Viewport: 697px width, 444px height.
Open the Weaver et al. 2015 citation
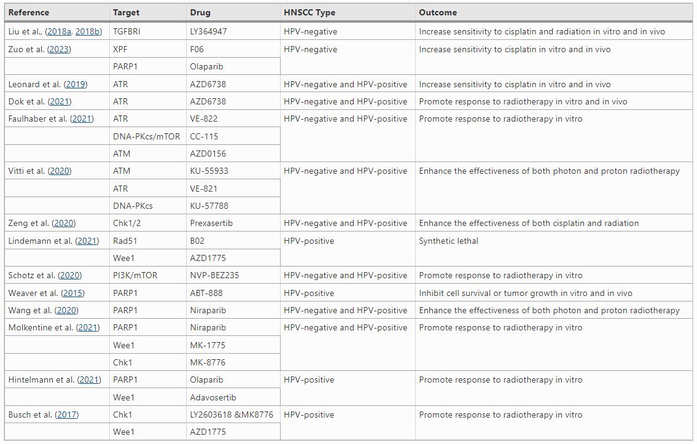[73, 293]
